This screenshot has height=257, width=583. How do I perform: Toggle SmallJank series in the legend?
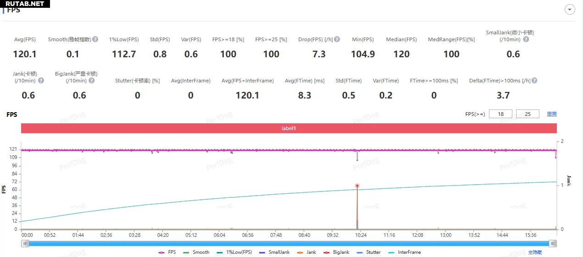[274, 252]
